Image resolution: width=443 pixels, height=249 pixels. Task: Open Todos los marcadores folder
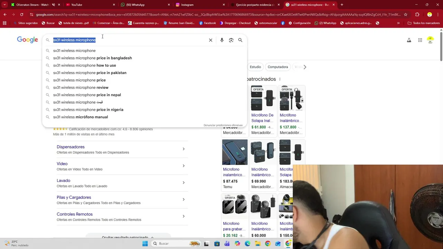[424, 23]
